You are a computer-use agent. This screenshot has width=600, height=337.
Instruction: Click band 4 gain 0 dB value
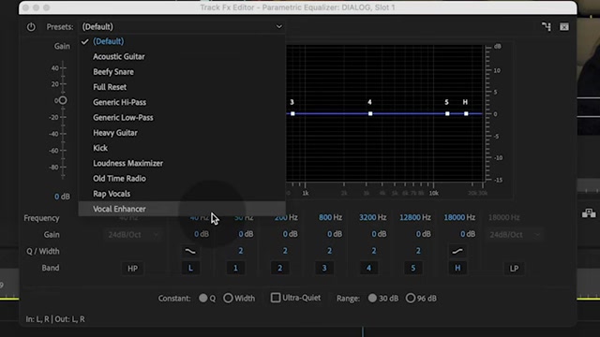[379, 234]
